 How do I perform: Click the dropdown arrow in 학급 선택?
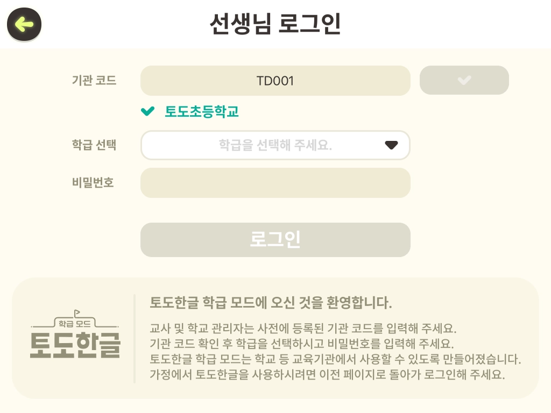[391, 145]
